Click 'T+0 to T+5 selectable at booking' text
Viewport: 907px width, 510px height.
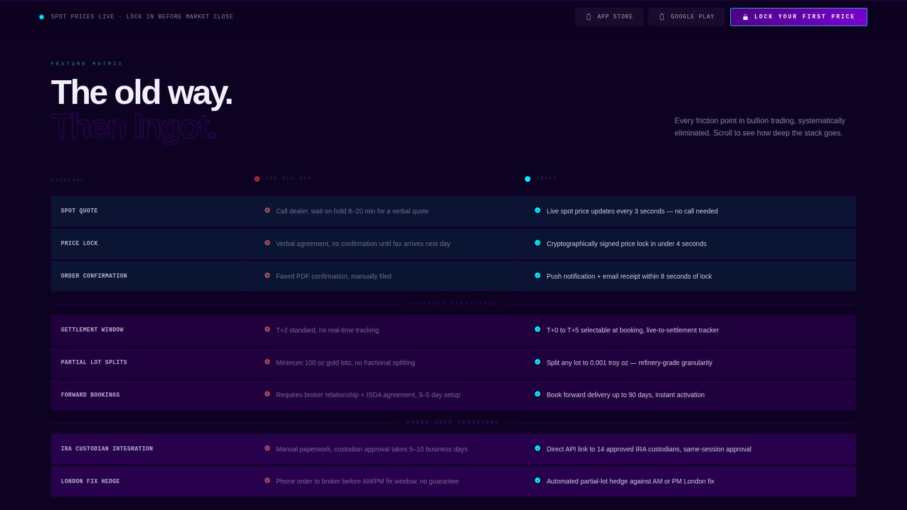(633, 330)
